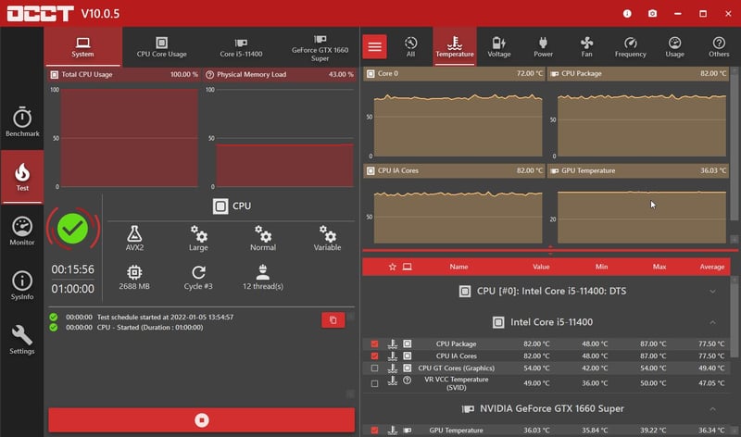This screenshot has height=437, width=741.
Task: Uncheck the CPU Package sensor checkbox
Action: (x=374, y=343)
